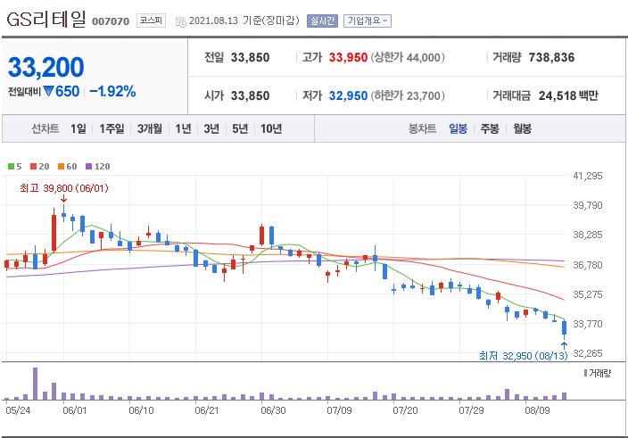Select the 3년 line chart tab
The height and width of the screenshot is (438, 628).
(x=211, y=128)
